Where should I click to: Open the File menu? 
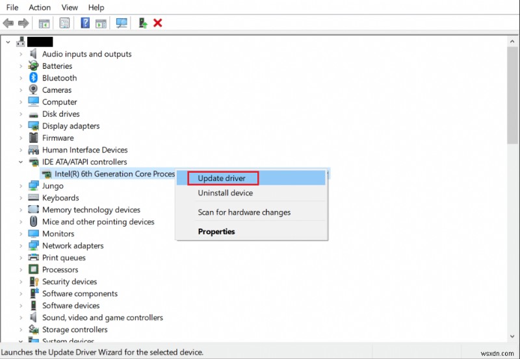12,7
